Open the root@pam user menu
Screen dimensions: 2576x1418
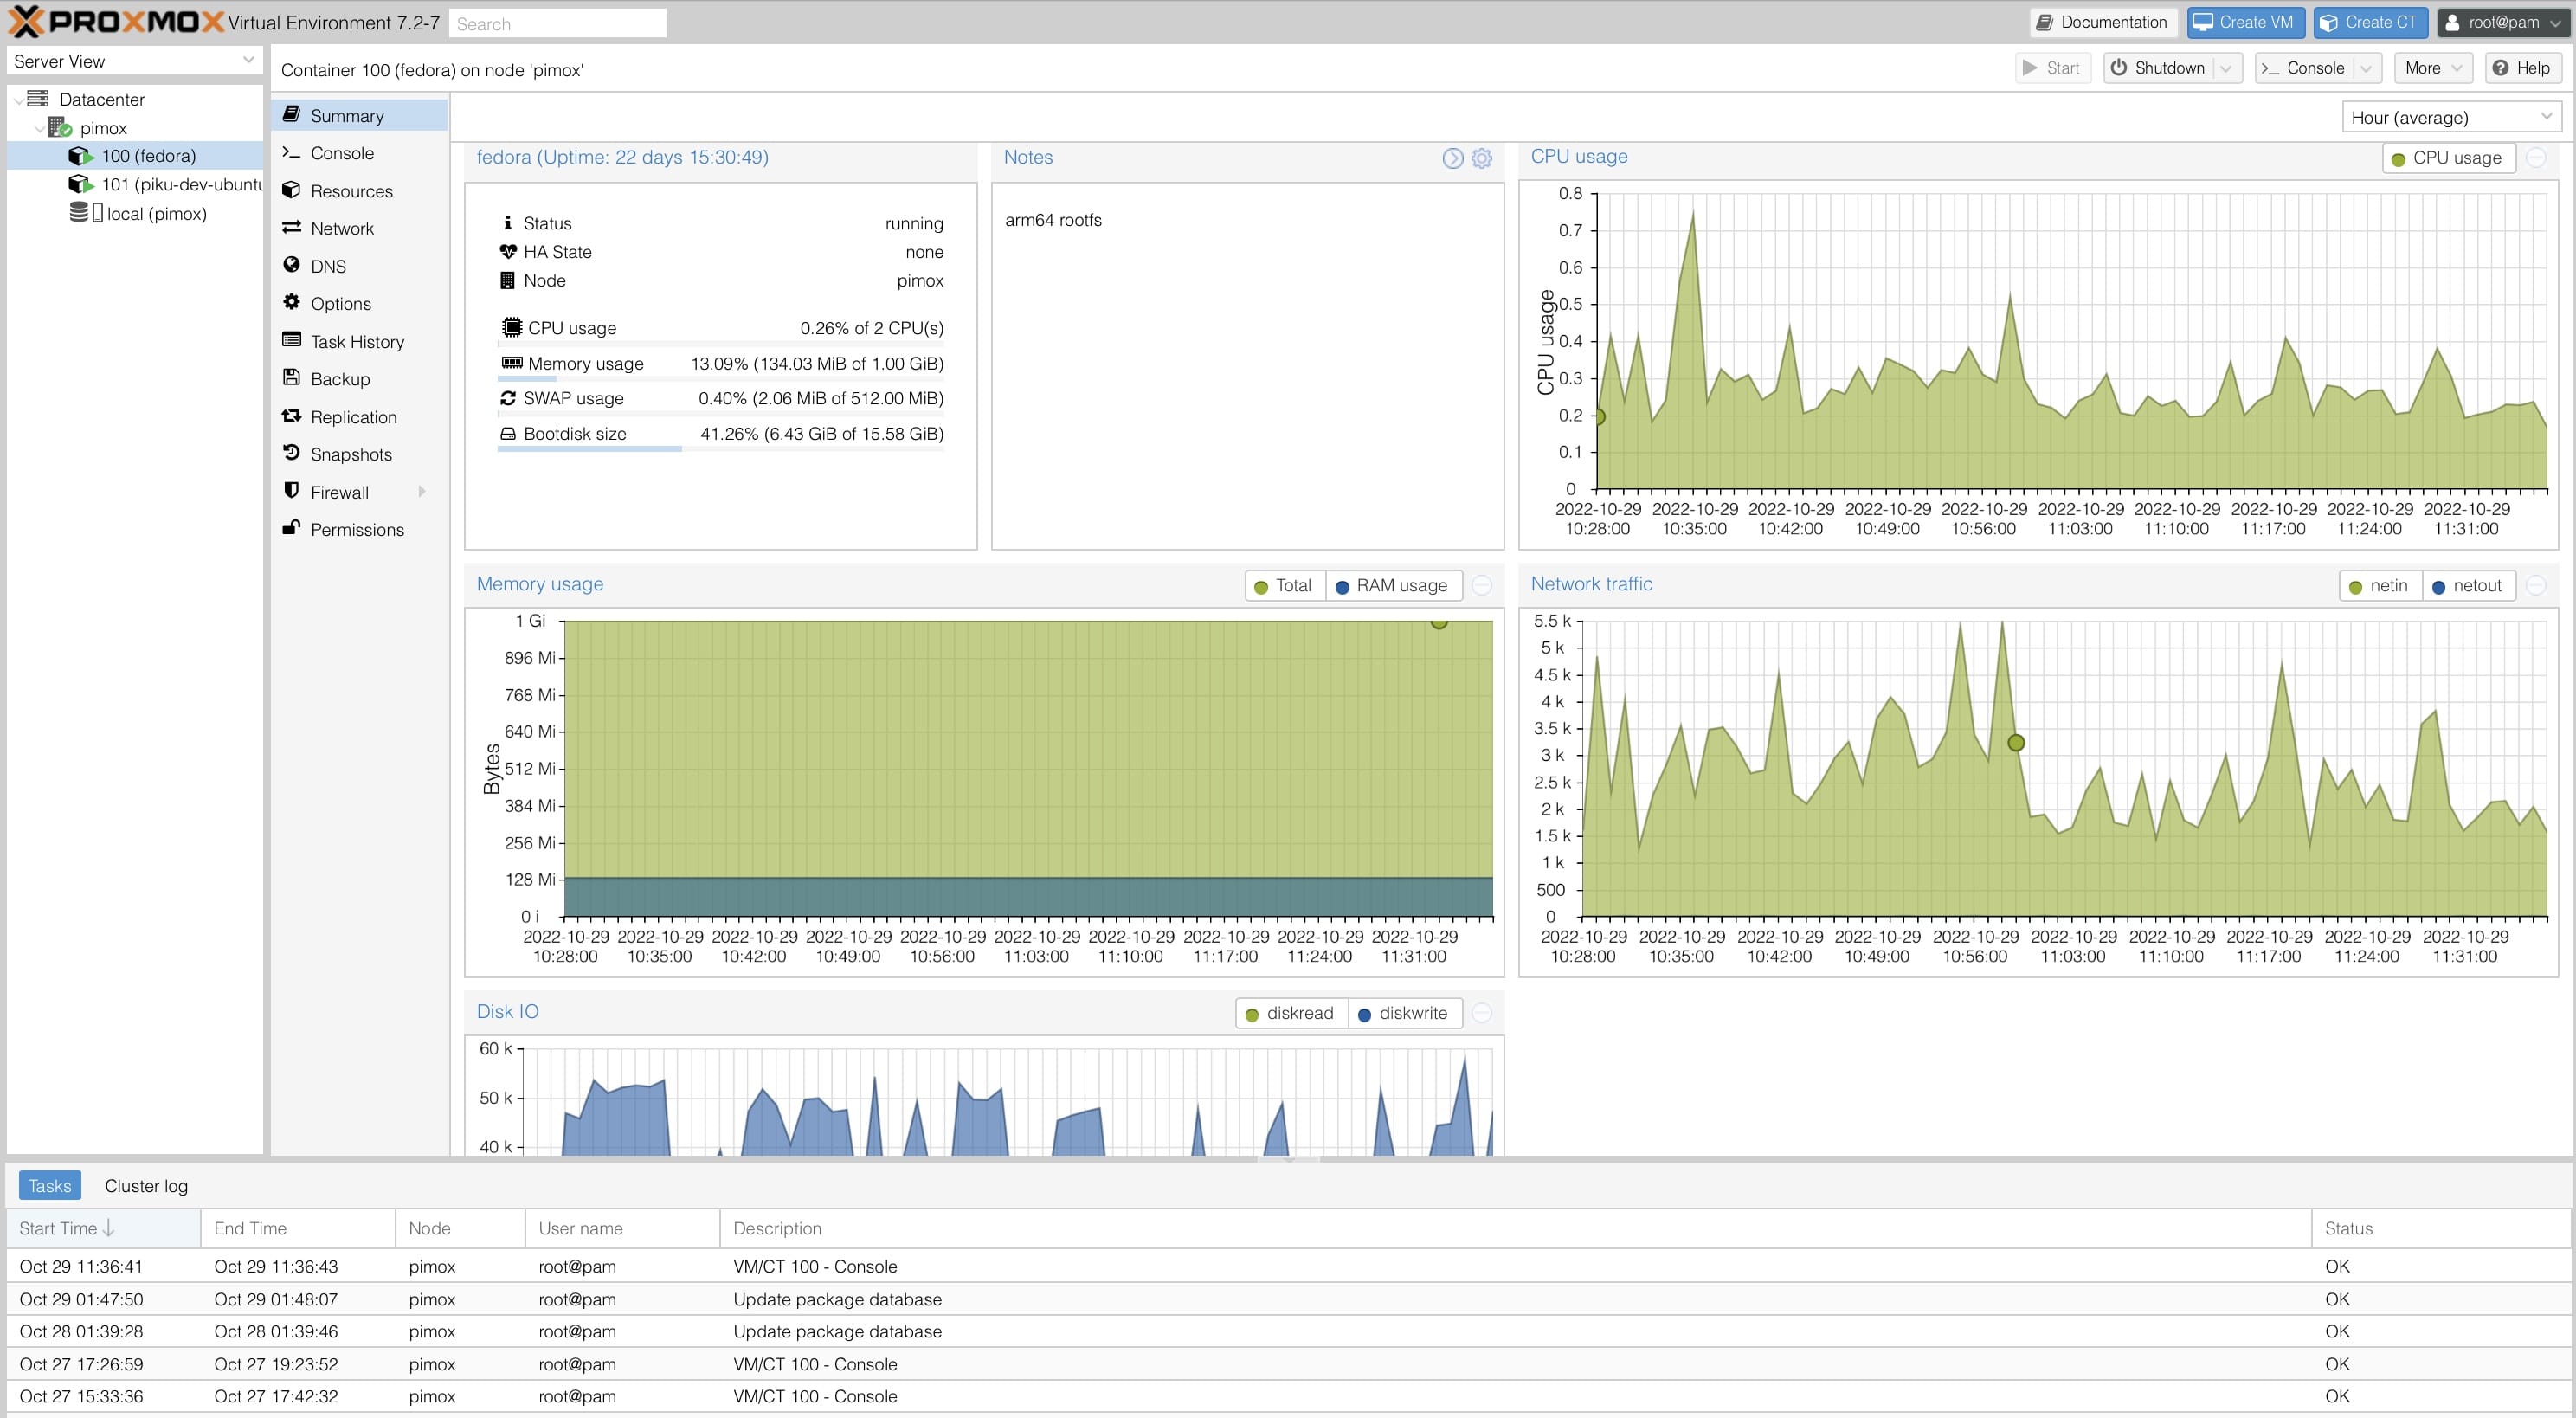[2503, 22]
